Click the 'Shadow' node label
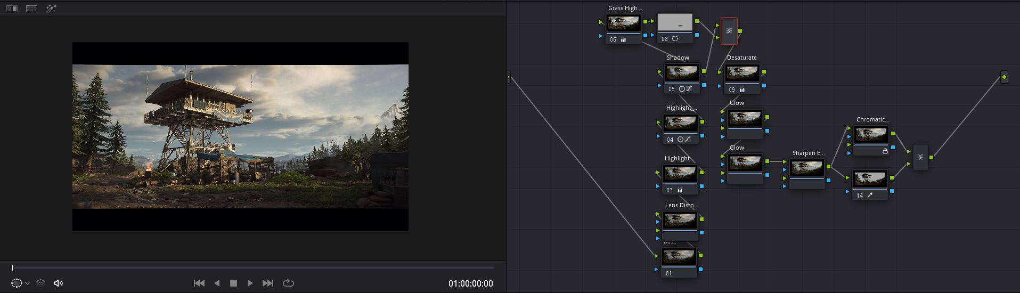Viewport: 1020px width, 293px height. (x=678, y=58)
